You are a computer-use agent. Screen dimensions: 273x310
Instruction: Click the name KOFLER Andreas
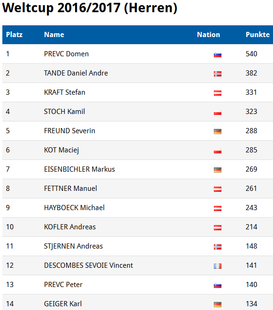pyautogui.click(x=69, y=227)
